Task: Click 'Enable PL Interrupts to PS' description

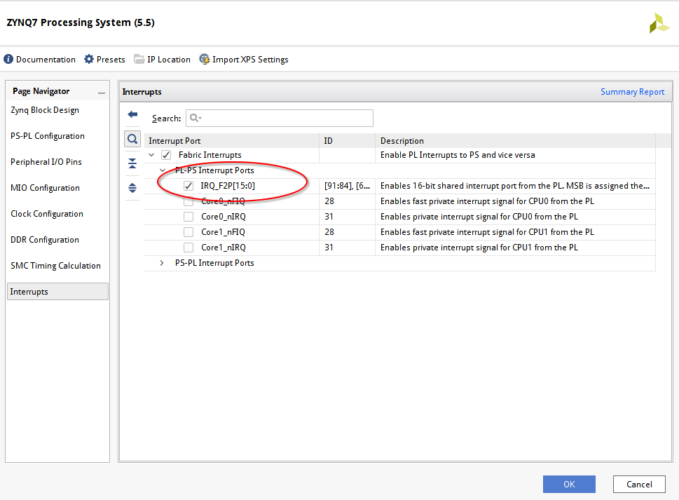Action: tap(458, 155)
